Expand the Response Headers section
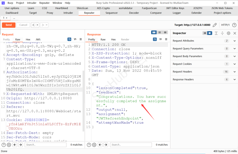238x154 pixels. pyautogui.click(x=234, y=79)
